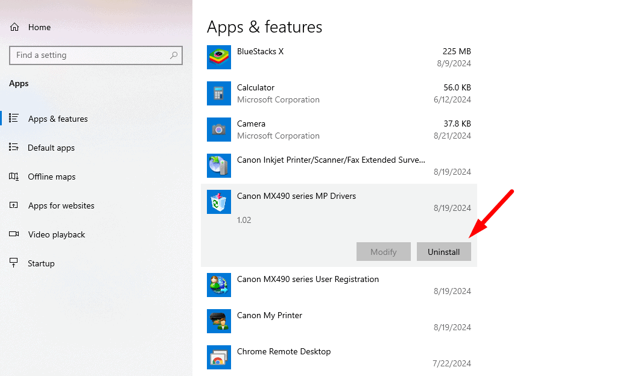
Task: Click the search magnifier icon in Find a setting
Action: tap(174, 55)
